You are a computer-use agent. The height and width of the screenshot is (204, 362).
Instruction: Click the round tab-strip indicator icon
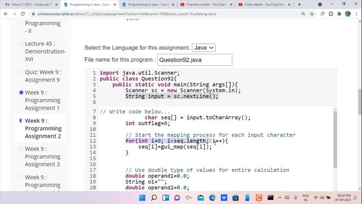(x=320, y=5)
